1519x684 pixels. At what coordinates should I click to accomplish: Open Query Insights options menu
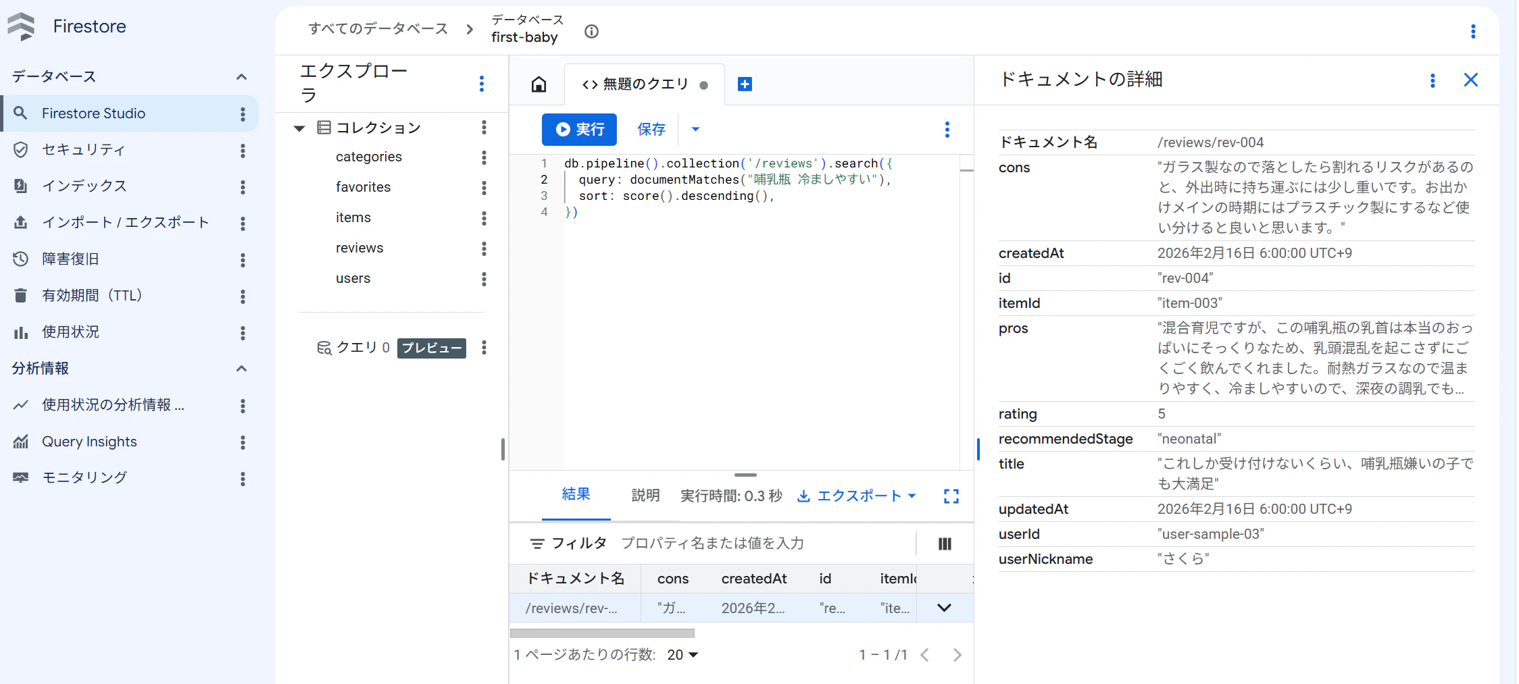click(243, 442)
